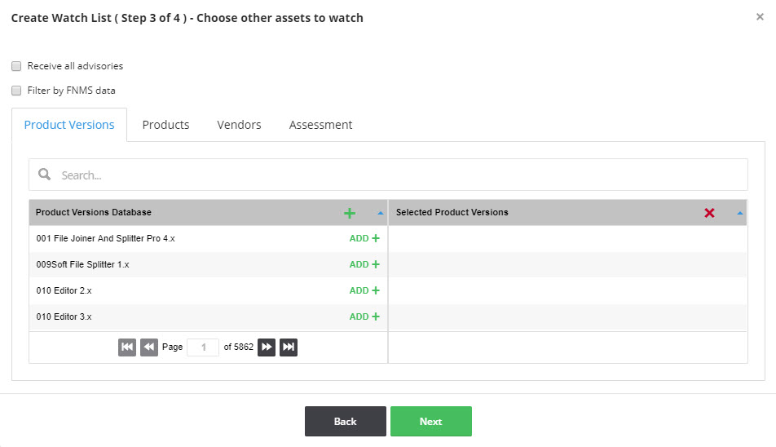Add 010 Editor 2.x to watch list
The width and height of the screenshot is (776, 447).
[364, 291]
